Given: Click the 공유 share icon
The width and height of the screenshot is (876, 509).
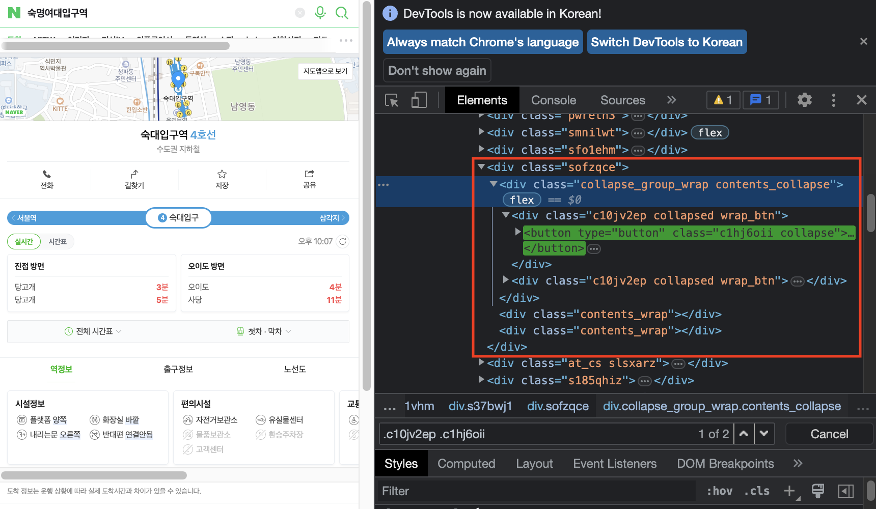Looking at the screenshot, I should click(309, 174).
